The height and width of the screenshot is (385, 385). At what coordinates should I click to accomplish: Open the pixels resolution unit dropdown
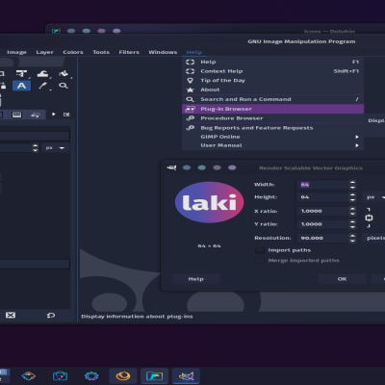[x=373, y=238]
